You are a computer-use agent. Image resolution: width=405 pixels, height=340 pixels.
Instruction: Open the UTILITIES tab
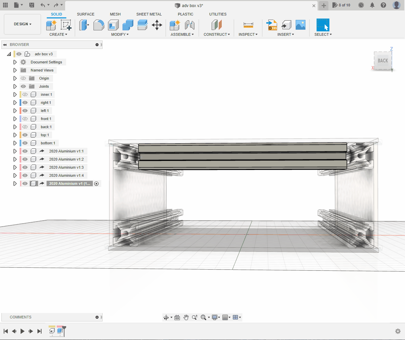pos(218,14)
